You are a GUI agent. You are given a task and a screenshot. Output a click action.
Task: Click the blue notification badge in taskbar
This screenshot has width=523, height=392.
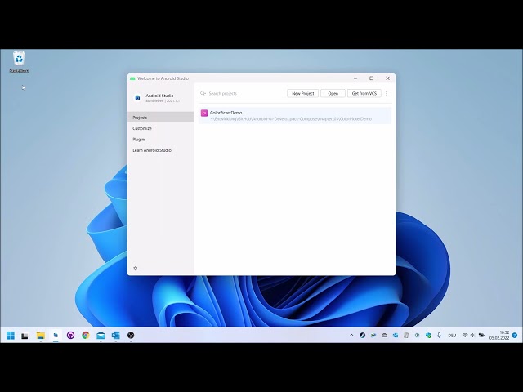(515, 336)
